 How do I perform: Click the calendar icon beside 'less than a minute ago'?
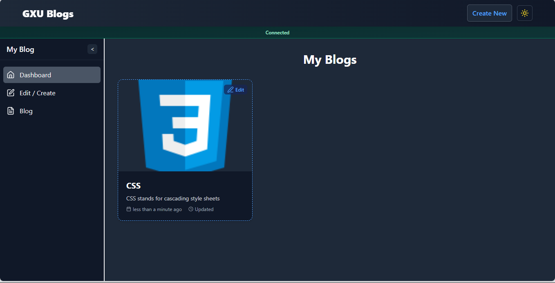pos(129,209)
